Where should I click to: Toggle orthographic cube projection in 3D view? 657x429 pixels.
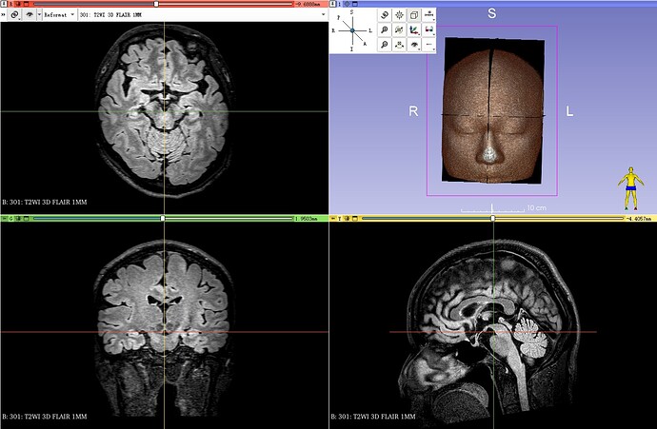(x=414, y=15)
